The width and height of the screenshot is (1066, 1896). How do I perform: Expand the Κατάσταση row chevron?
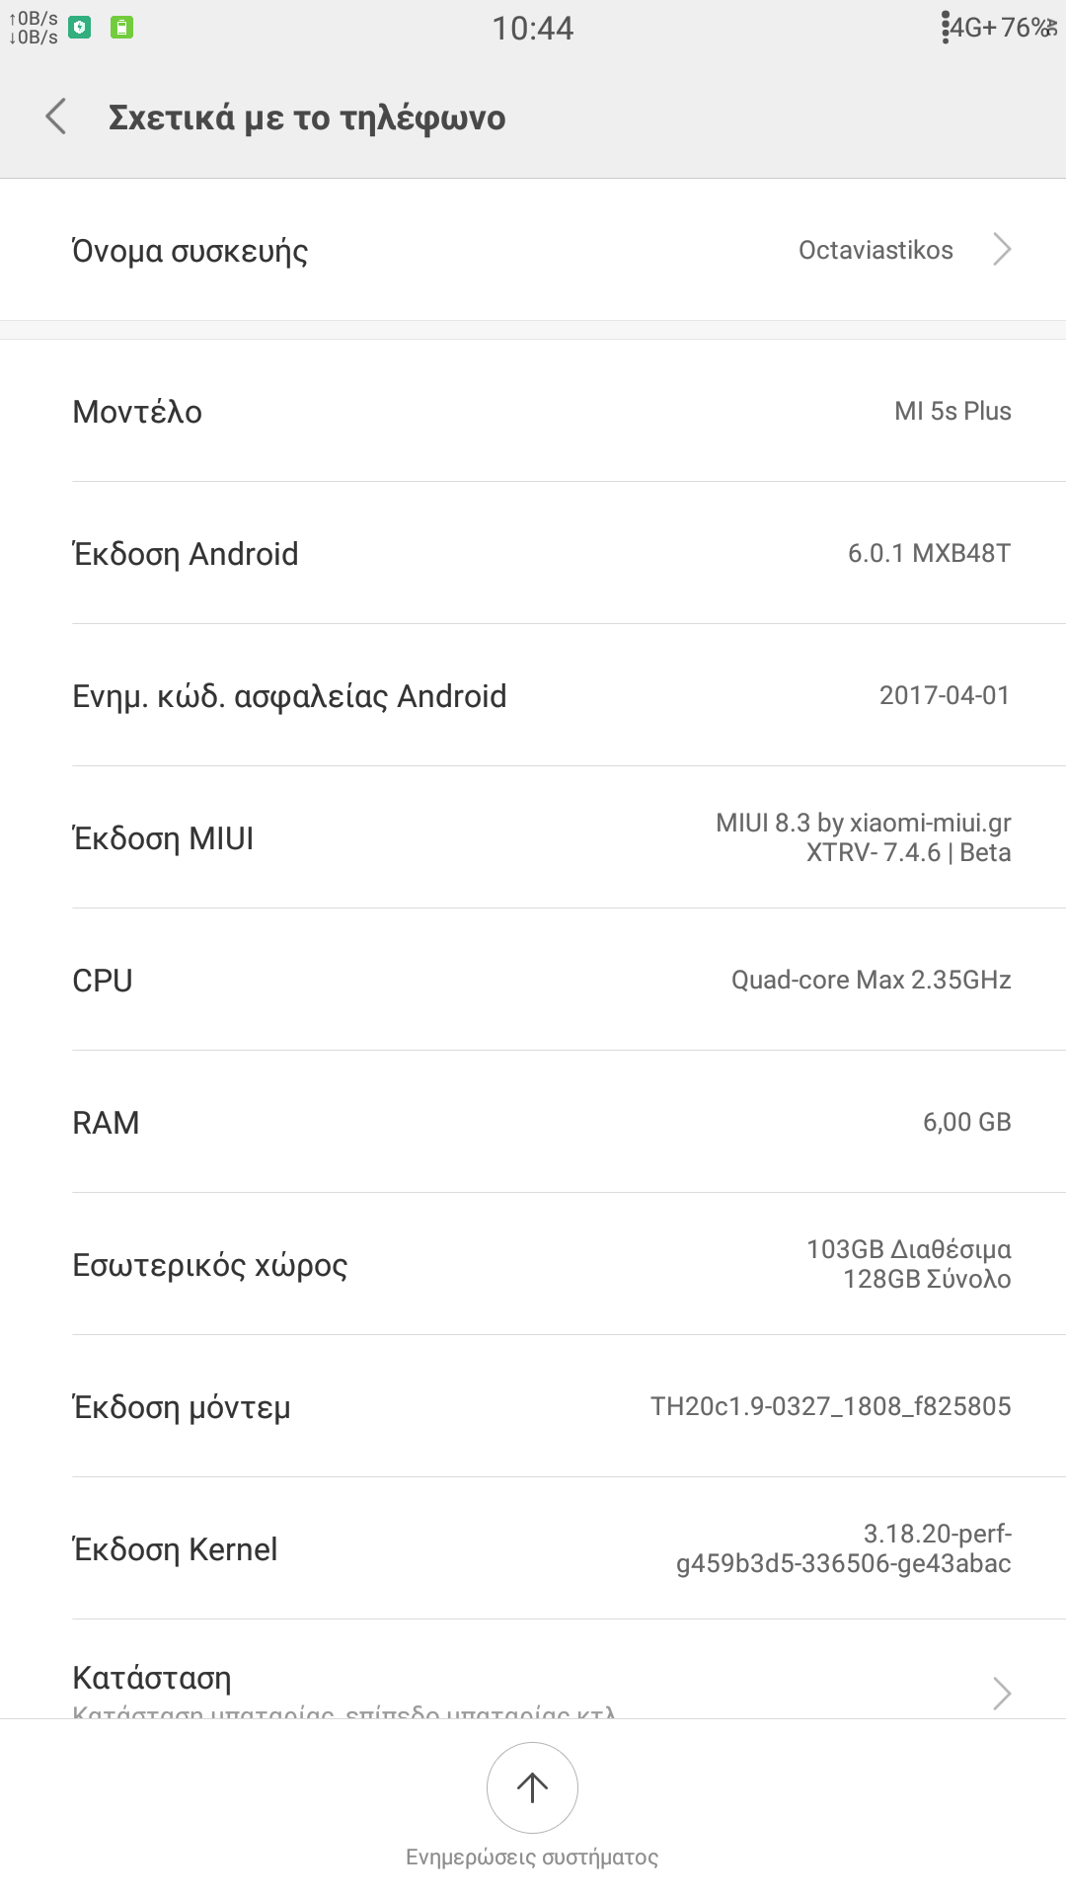point(1002,1693)
